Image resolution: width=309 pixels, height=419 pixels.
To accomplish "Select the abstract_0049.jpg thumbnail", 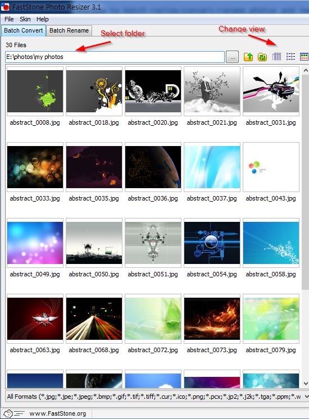I will [35, 243].
